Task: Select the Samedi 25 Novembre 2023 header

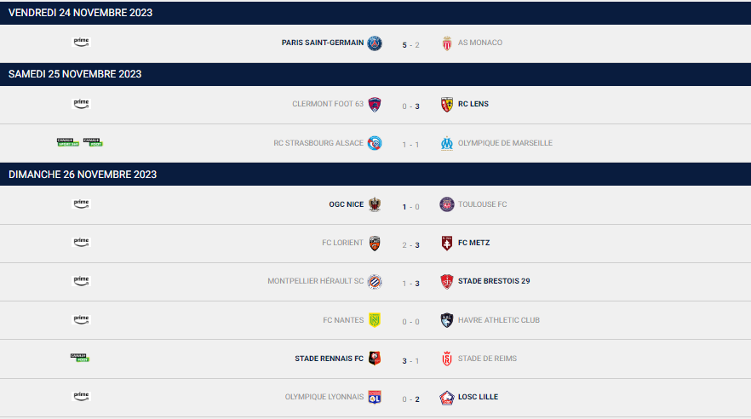Action: tap(375, 74)
